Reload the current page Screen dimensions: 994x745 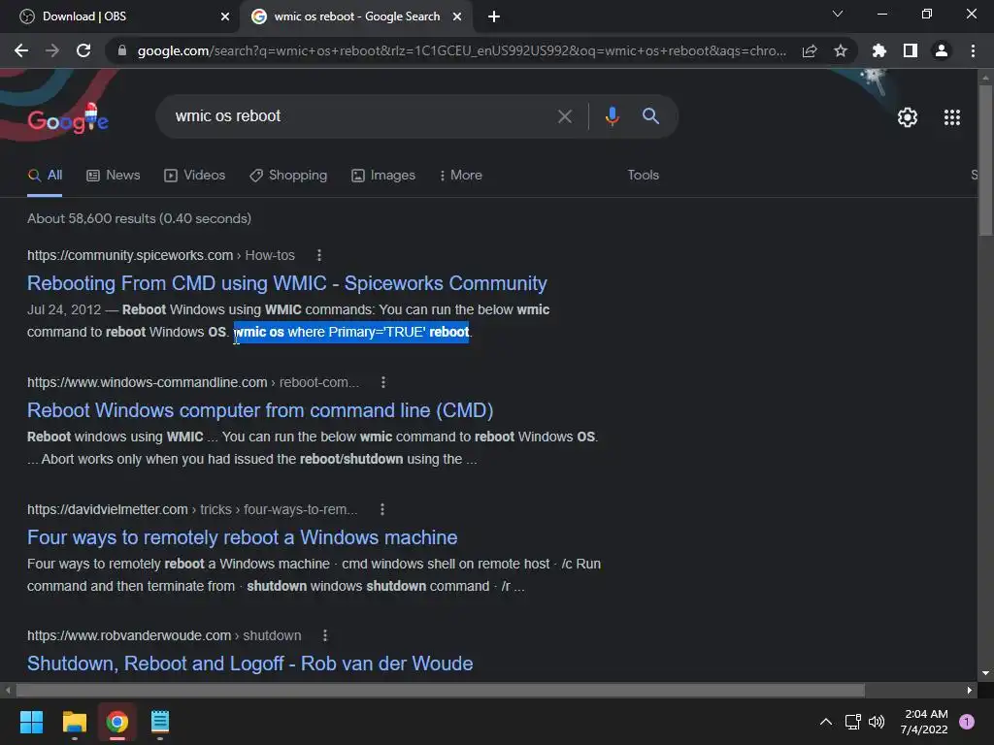pos(83,50)
